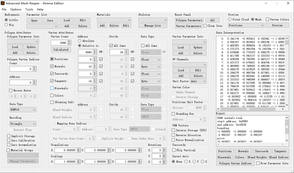Increment the Vertex Count spinner up arrow
This screenshot has width=294, height=173.
tap(69, 41)
